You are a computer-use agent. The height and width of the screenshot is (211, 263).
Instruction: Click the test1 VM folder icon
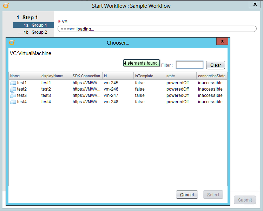point(13,83)
